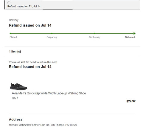Open Avia Men's Quickstep Walking Shoe link
This screenshot has height=139, width=149.
point(49,93)
